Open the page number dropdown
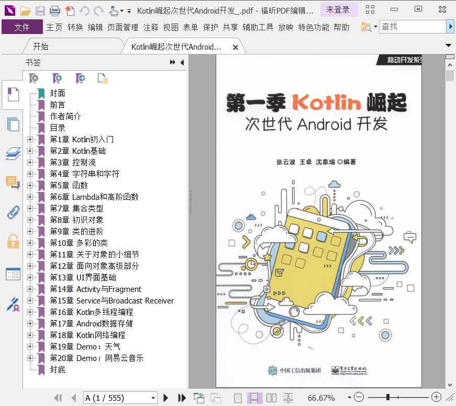Viewport: 456px width, 406px height. coord(153,398)
